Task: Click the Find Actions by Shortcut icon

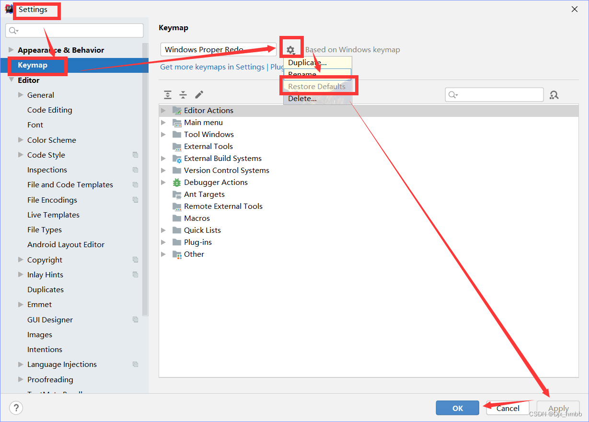Action: [x=554, y=95]
